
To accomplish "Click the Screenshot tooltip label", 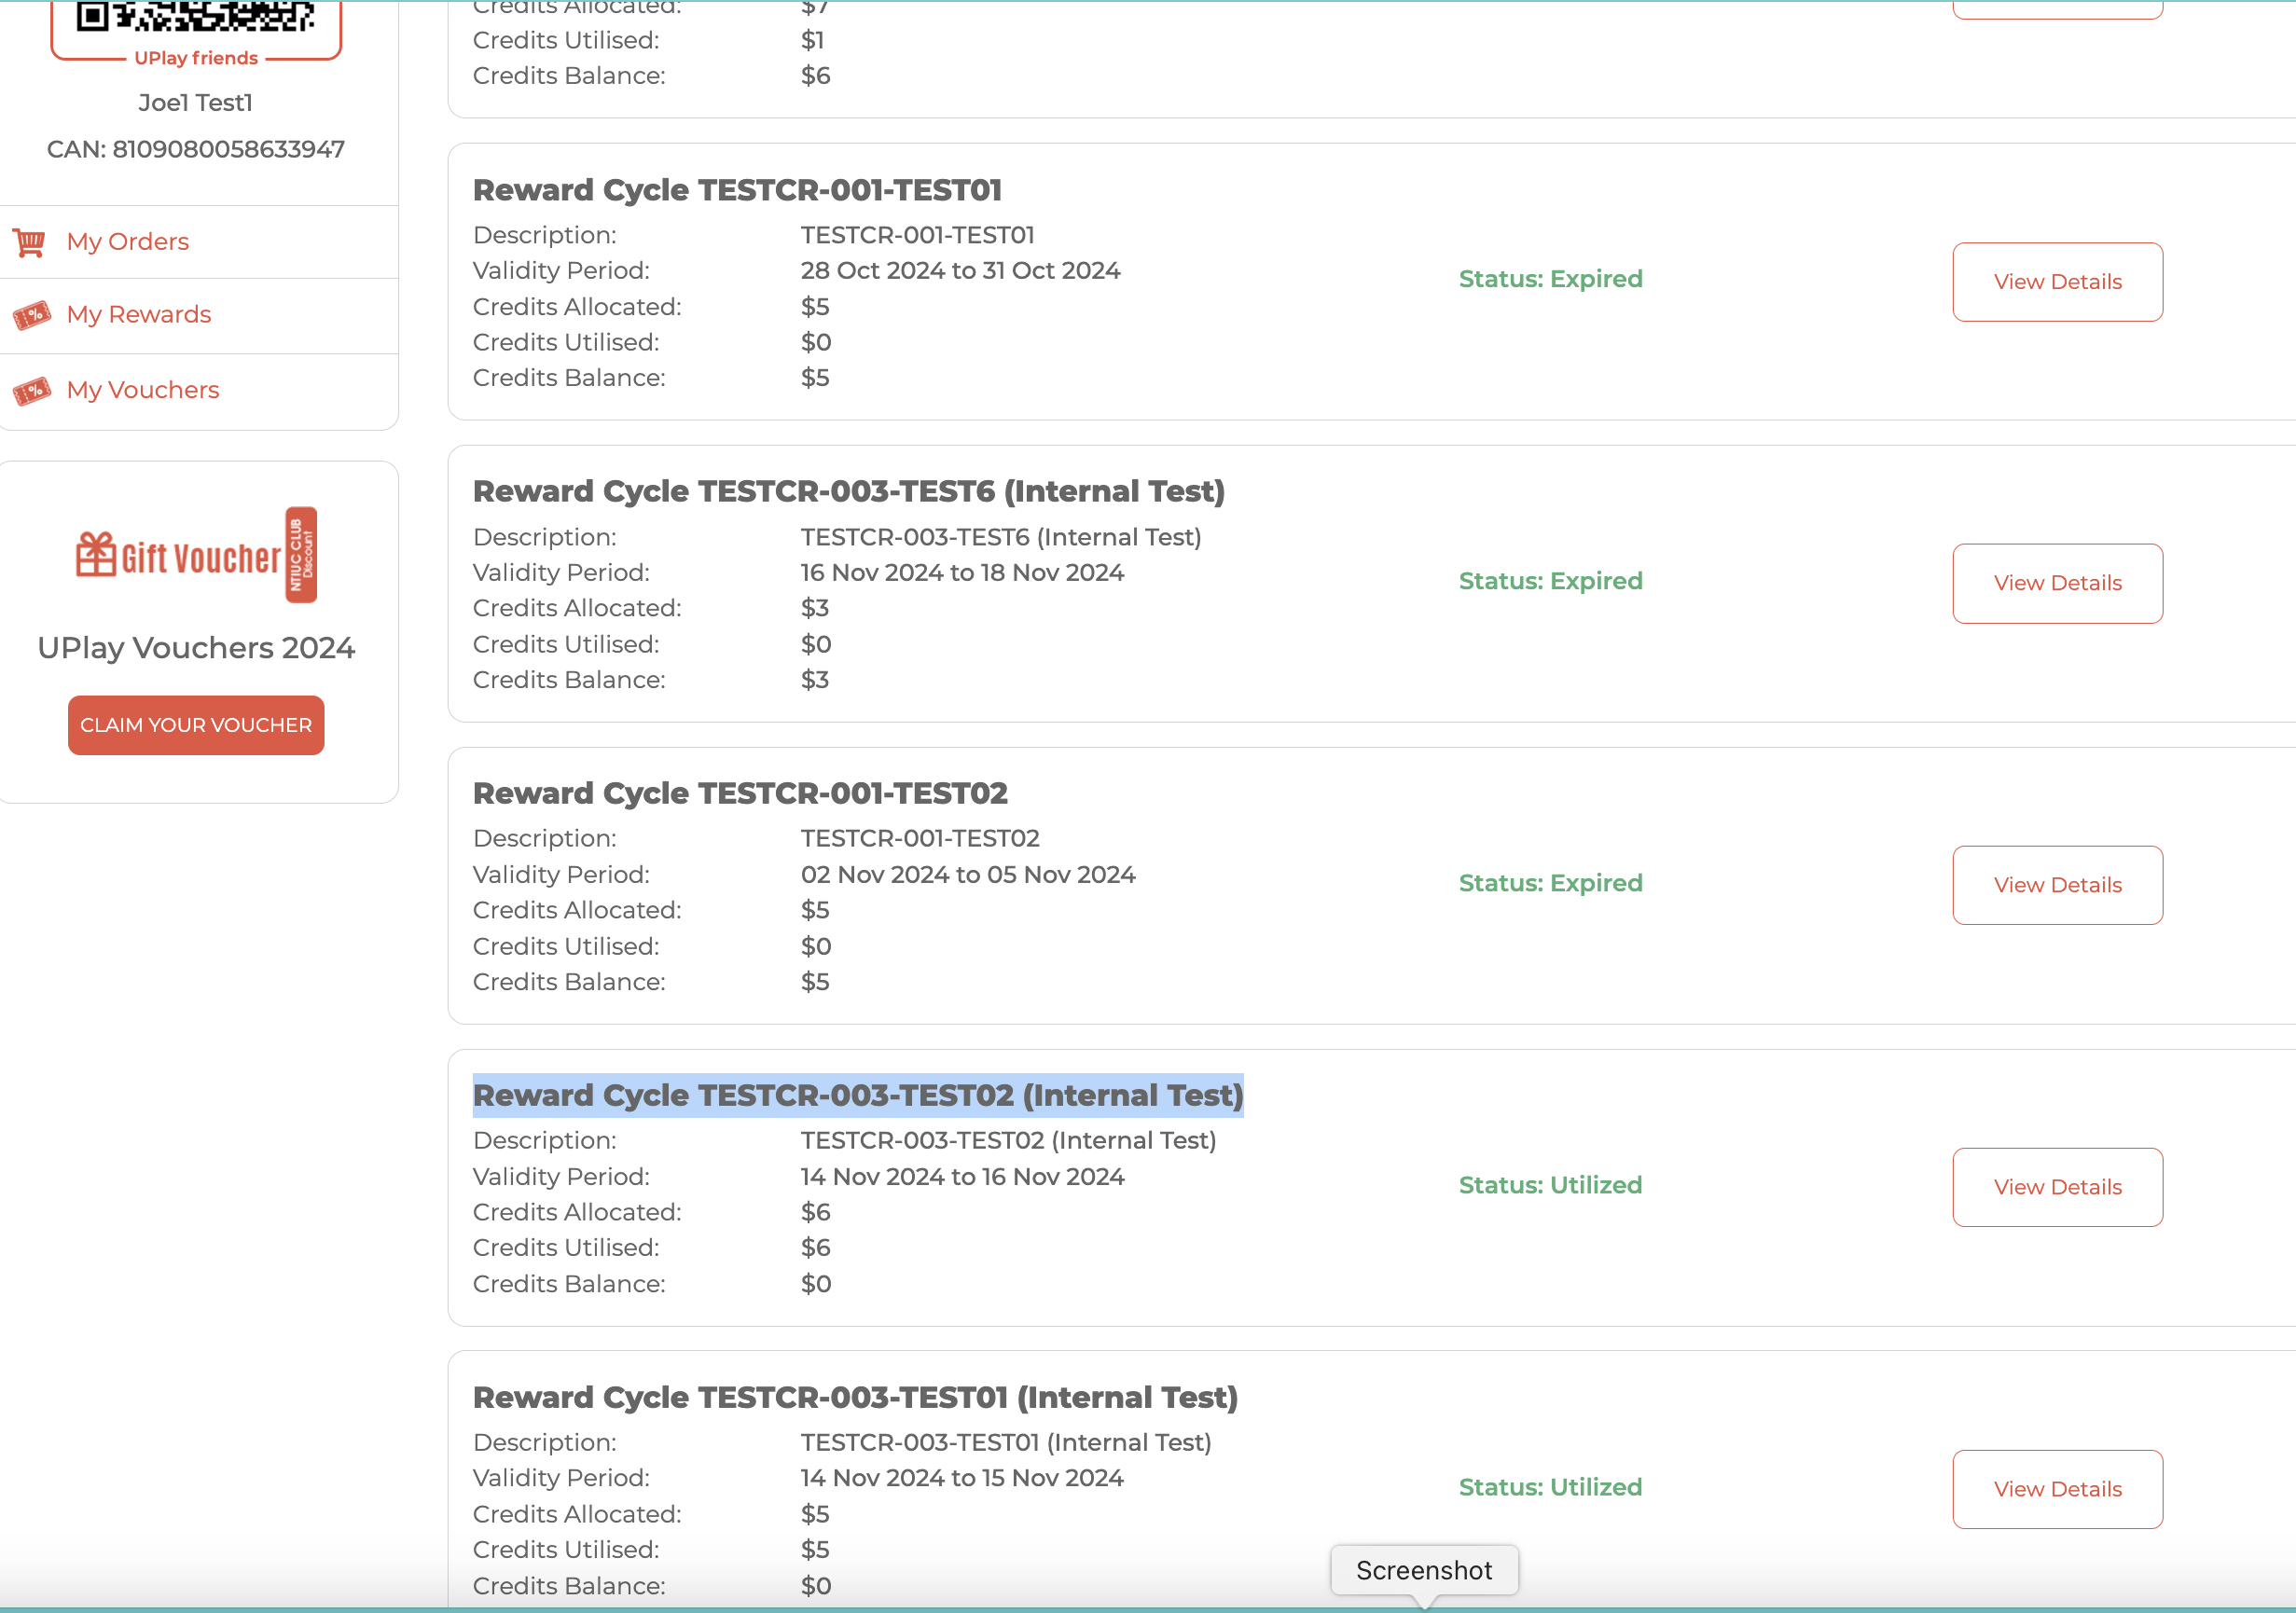I will tap(1423, 1570).
